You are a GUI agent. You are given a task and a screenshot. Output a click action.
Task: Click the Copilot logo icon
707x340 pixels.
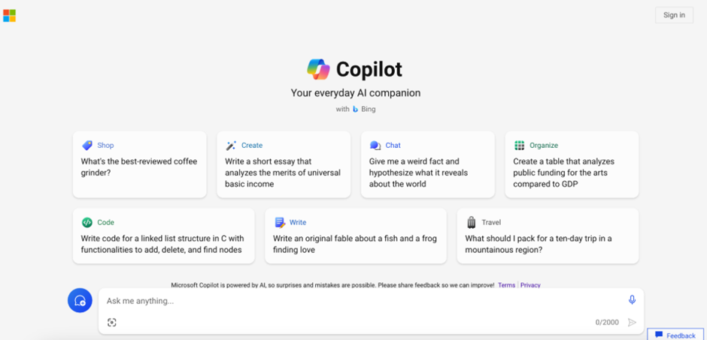point(318,69)
